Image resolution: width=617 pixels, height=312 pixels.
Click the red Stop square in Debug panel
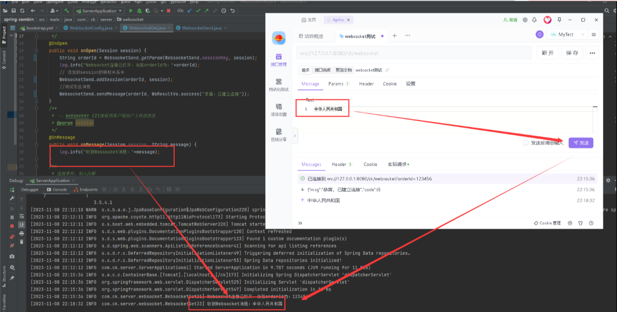coord(12,226)
